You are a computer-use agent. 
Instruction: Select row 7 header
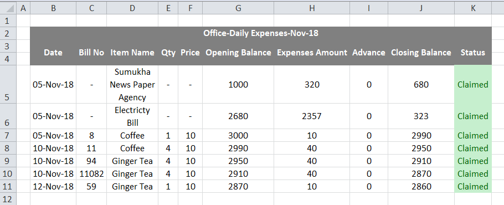coord(8,135)
